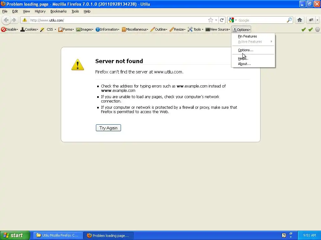Open the Edit menu
The width and height of the screenshot is (321, 240).
[x=15, y=11]
